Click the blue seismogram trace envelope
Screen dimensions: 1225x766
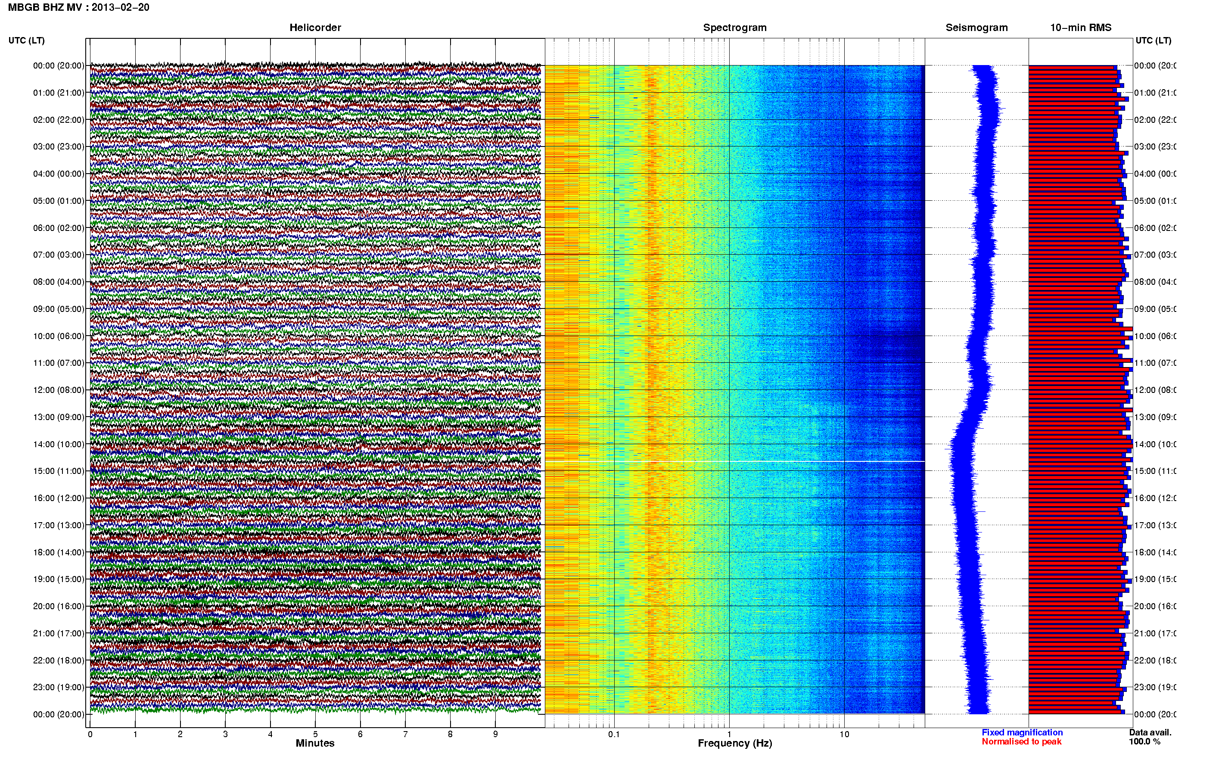click(975, 389)
